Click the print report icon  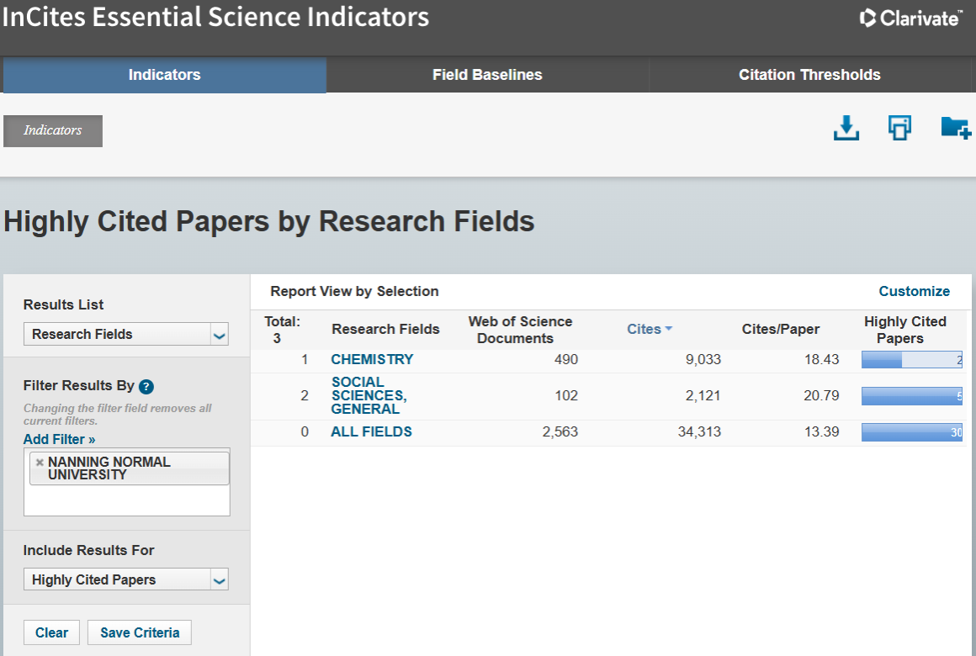tap(899, 128)
